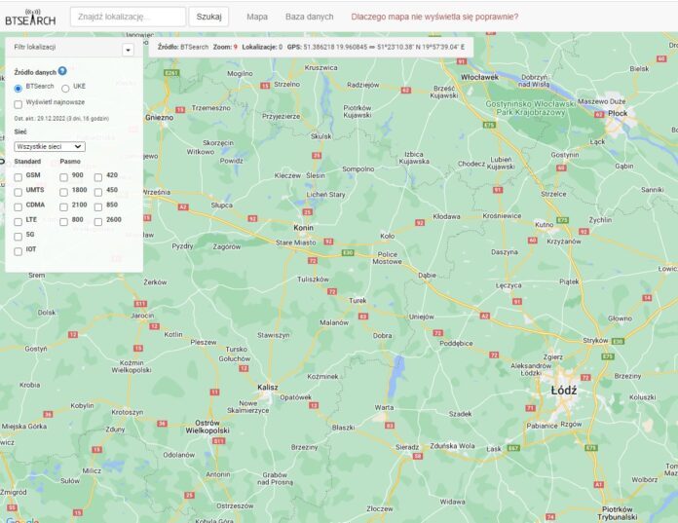Check the GSM standard box
678x523 pixels.
[19, 176]
